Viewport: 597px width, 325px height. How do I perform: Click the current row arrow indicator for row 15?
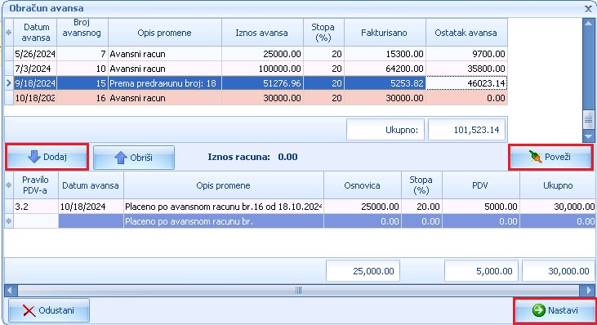[9, 83]
